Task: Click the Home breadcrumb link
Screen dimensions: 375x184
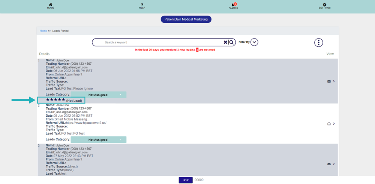Action: click(43, 31)
